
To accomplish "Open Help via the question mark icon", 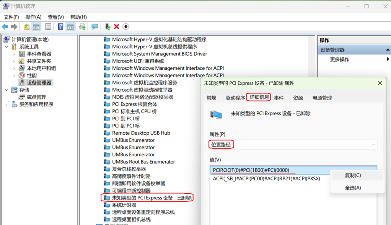I will (x=60, y=26).
